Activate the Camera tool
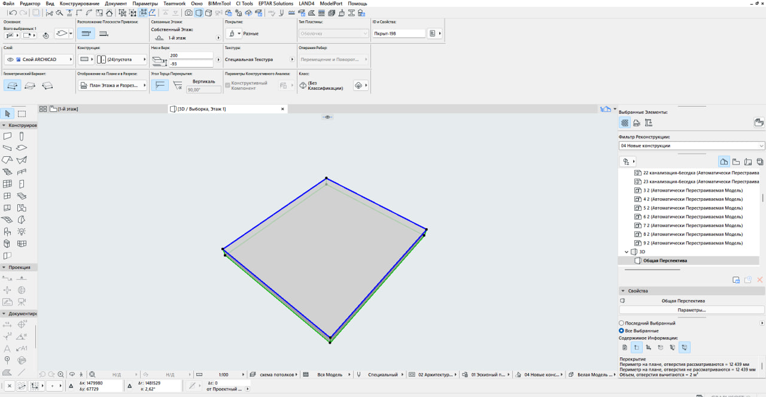The image size is (766, 397). [22, 302]
